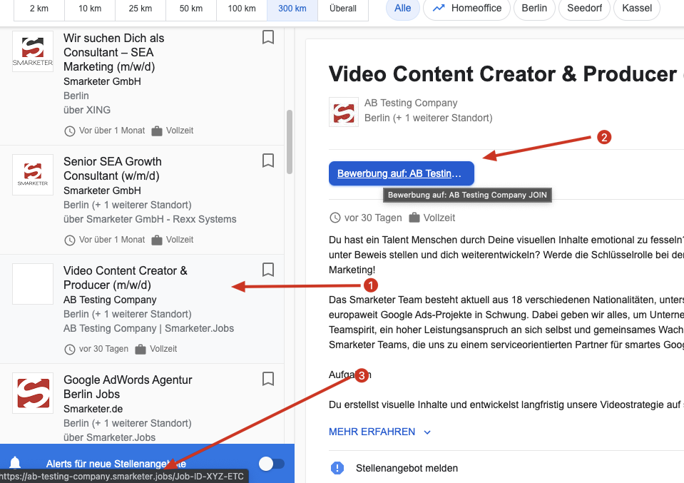Click 'AB Testing Company | Smarketer.Jobs' source text
Viewport: 684px width, 483px height.
tap(149, 328)
